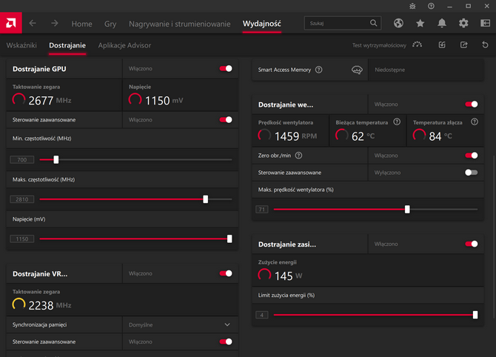The image size is (496, 357).
Task: Open the web browser globe icon
Action: 398,23
